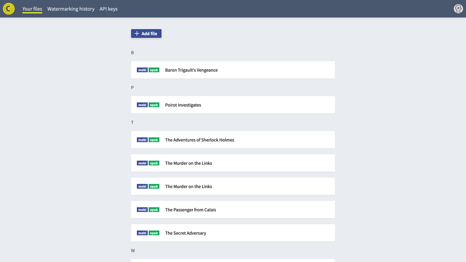The image size is (466, 262).
Task: Click the mobi badge for The Secret Adversary
Action: click(x=142, y=233)
